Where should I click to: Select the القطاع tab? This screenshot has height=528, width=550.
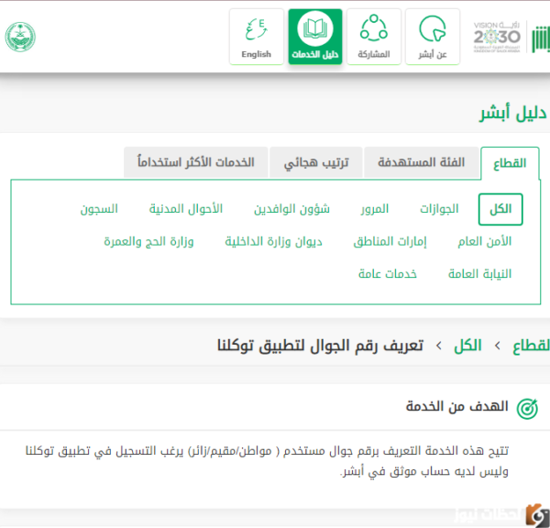click(x=510, y=163)
